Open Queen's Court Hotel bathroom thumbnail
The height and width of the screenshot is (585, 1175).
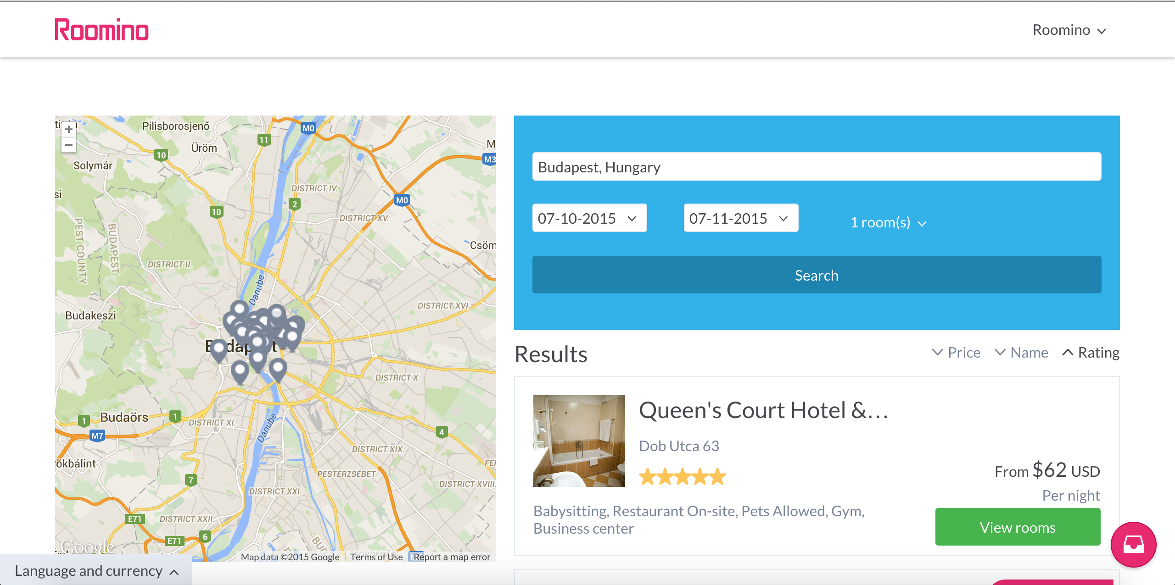(579, 441)
